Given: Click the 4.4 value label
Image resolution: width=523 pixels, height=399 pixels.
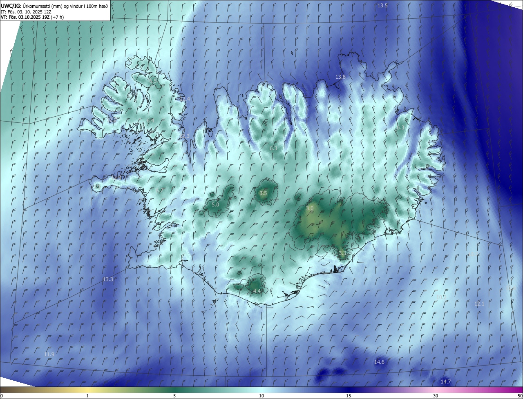Looking at the screenshot, I should (x=257, y=291).
